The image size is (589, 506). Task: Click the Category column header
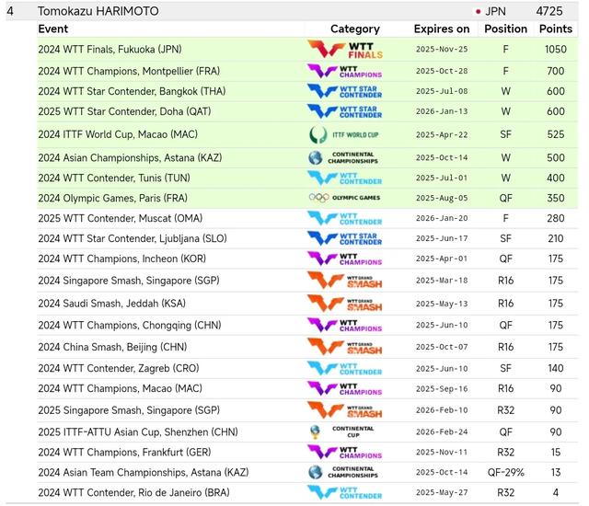click(x=355, y=29)
